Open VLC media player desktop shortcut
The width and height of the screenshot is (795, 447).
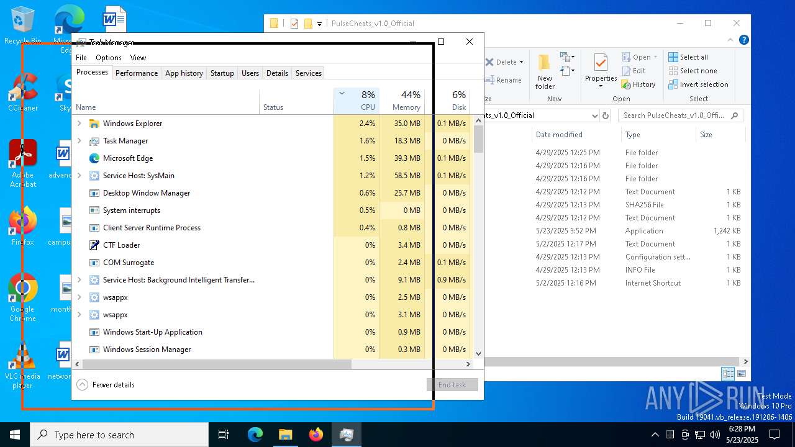(x=22, y=364)
